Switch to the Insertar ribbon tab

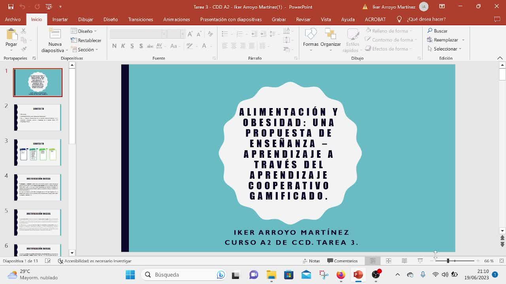(60, 19)
